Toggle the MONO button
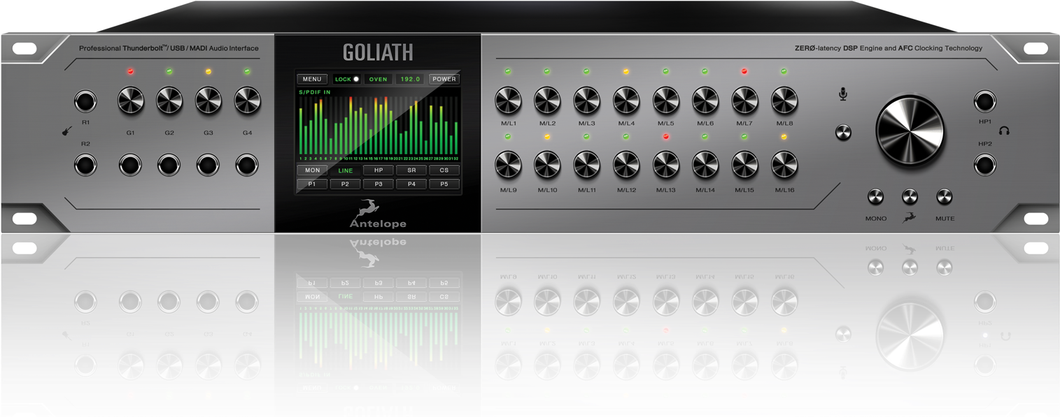The image size is (1060, 417). click(x=875, y=197)
